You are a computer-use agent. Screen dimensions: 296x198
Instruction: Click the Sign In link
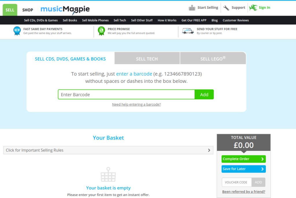[264, 8]
